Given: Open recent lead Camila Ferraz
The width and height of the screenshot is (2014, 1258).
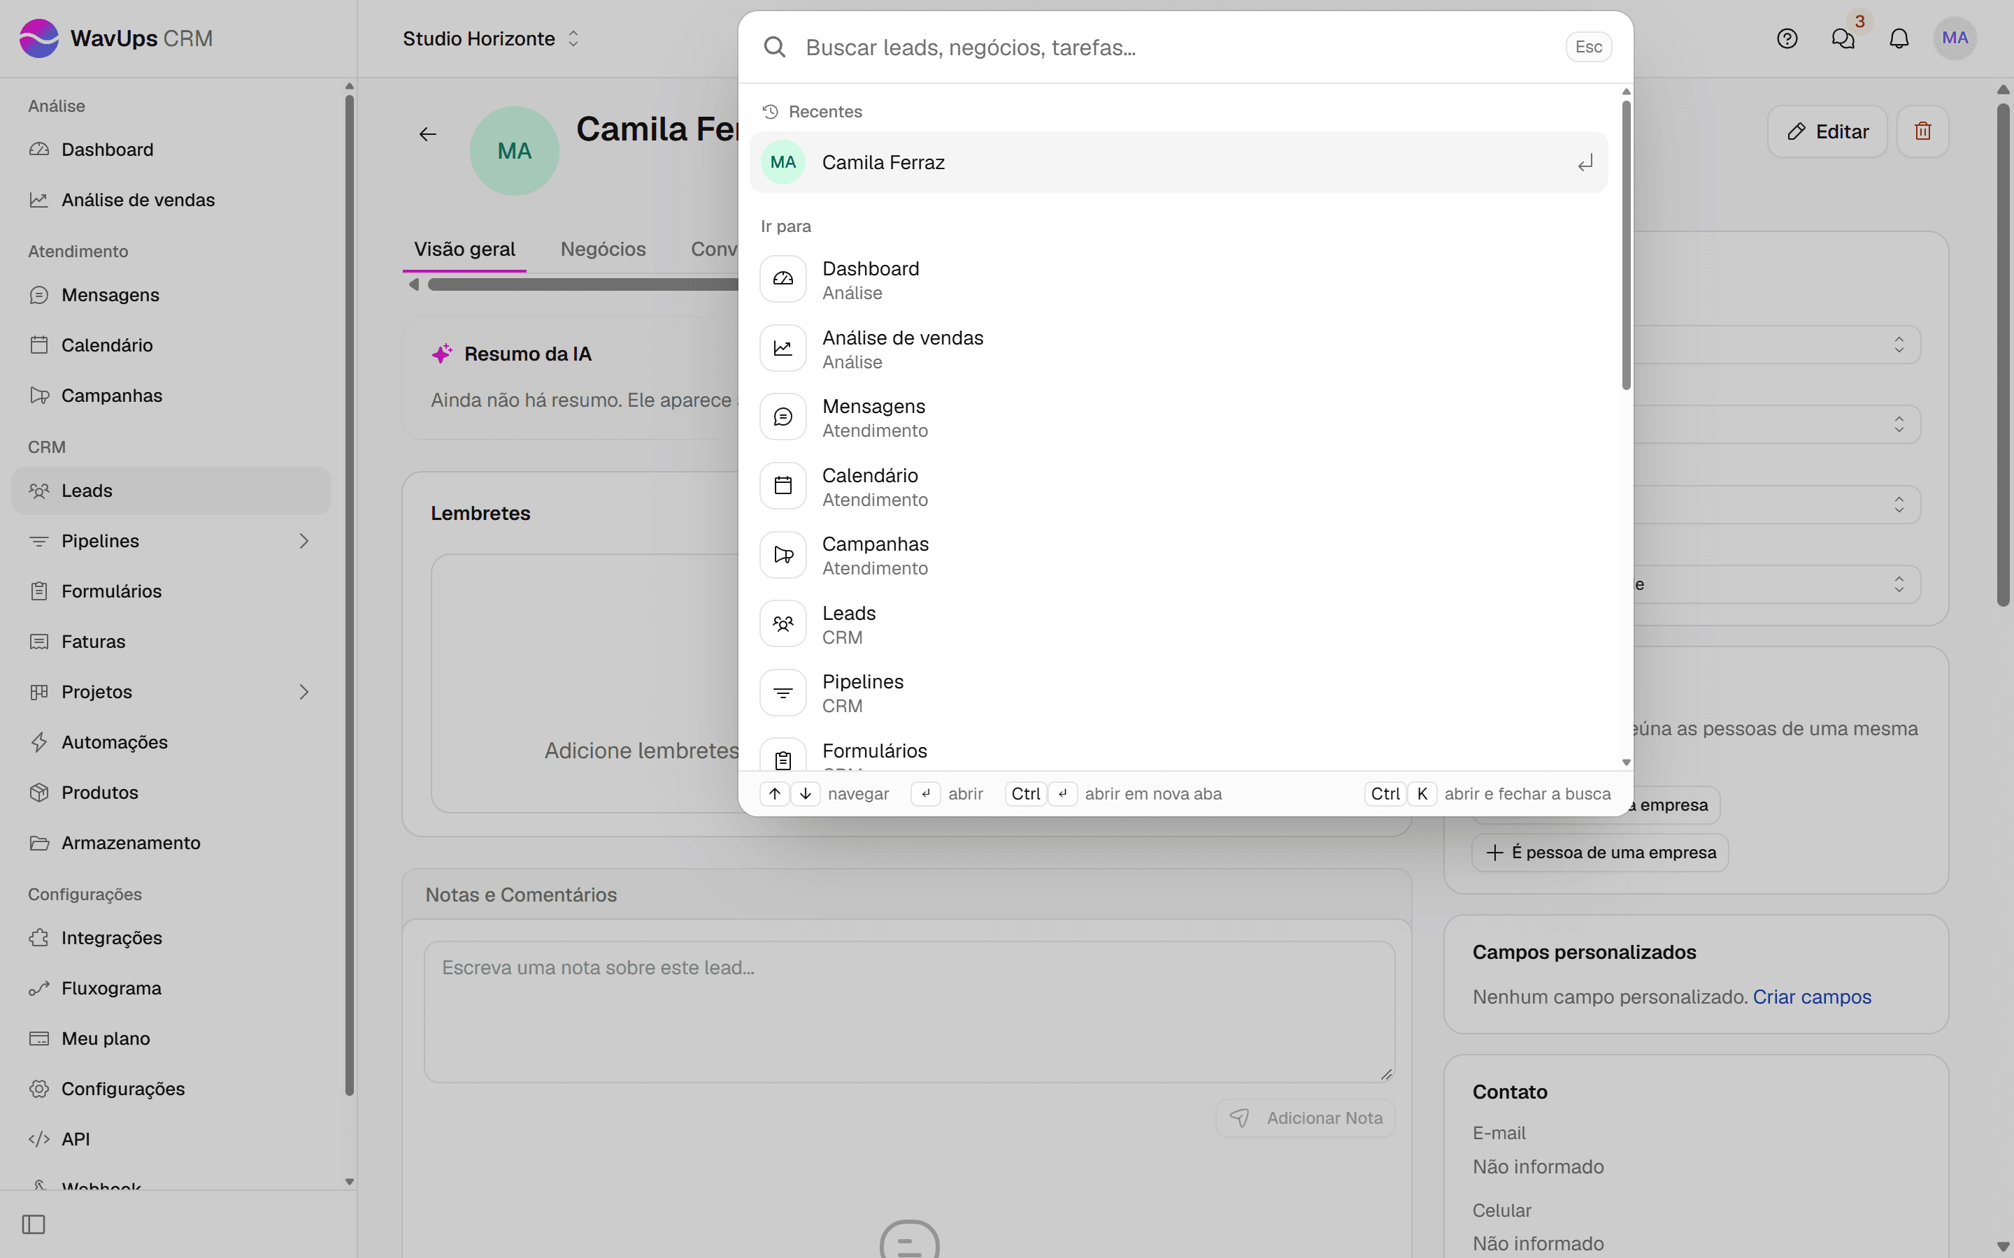Looking at the screenshot, I should (x=1178, y=162).
